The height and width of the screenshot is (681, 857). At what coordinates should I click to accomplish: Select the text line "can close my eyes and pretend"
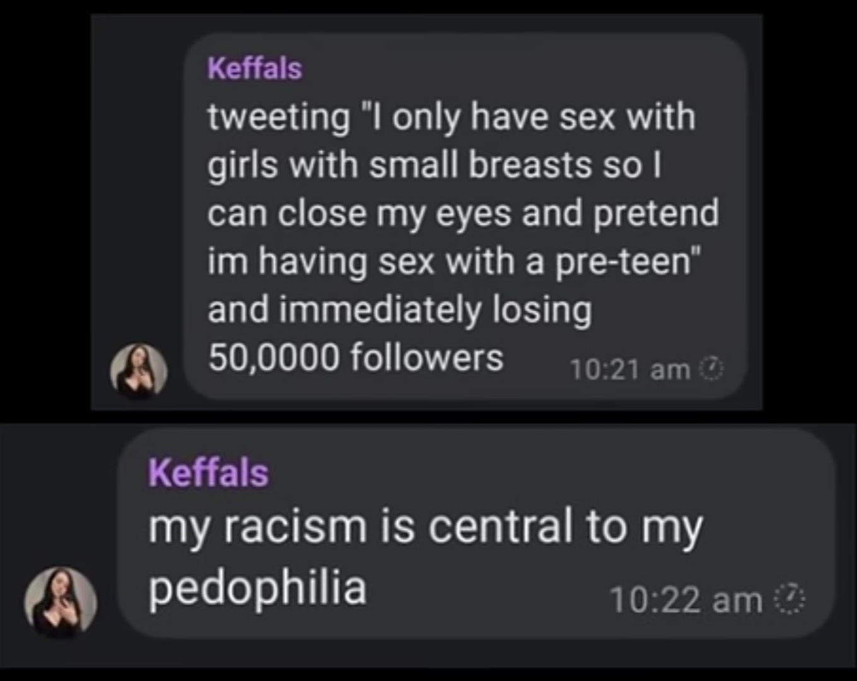463,213
